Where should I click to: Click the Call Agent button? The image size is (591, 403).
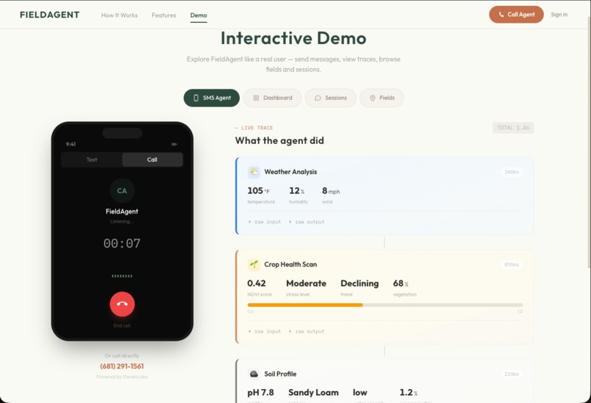point(516,15)
